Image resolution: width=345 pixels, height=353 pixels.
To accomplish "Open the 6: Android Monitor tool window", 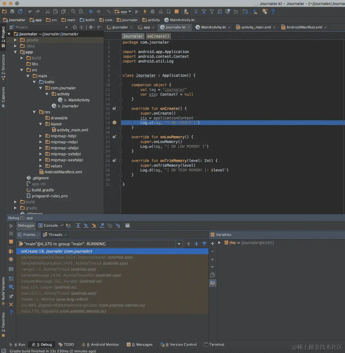I will pos(100,344).
